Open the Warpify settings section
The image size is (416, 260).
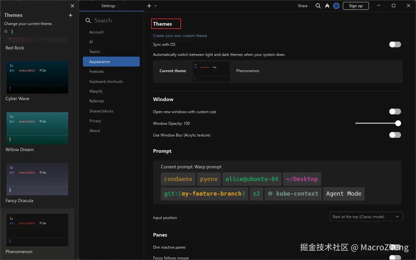pyautogui.click(x=96, y=91)
